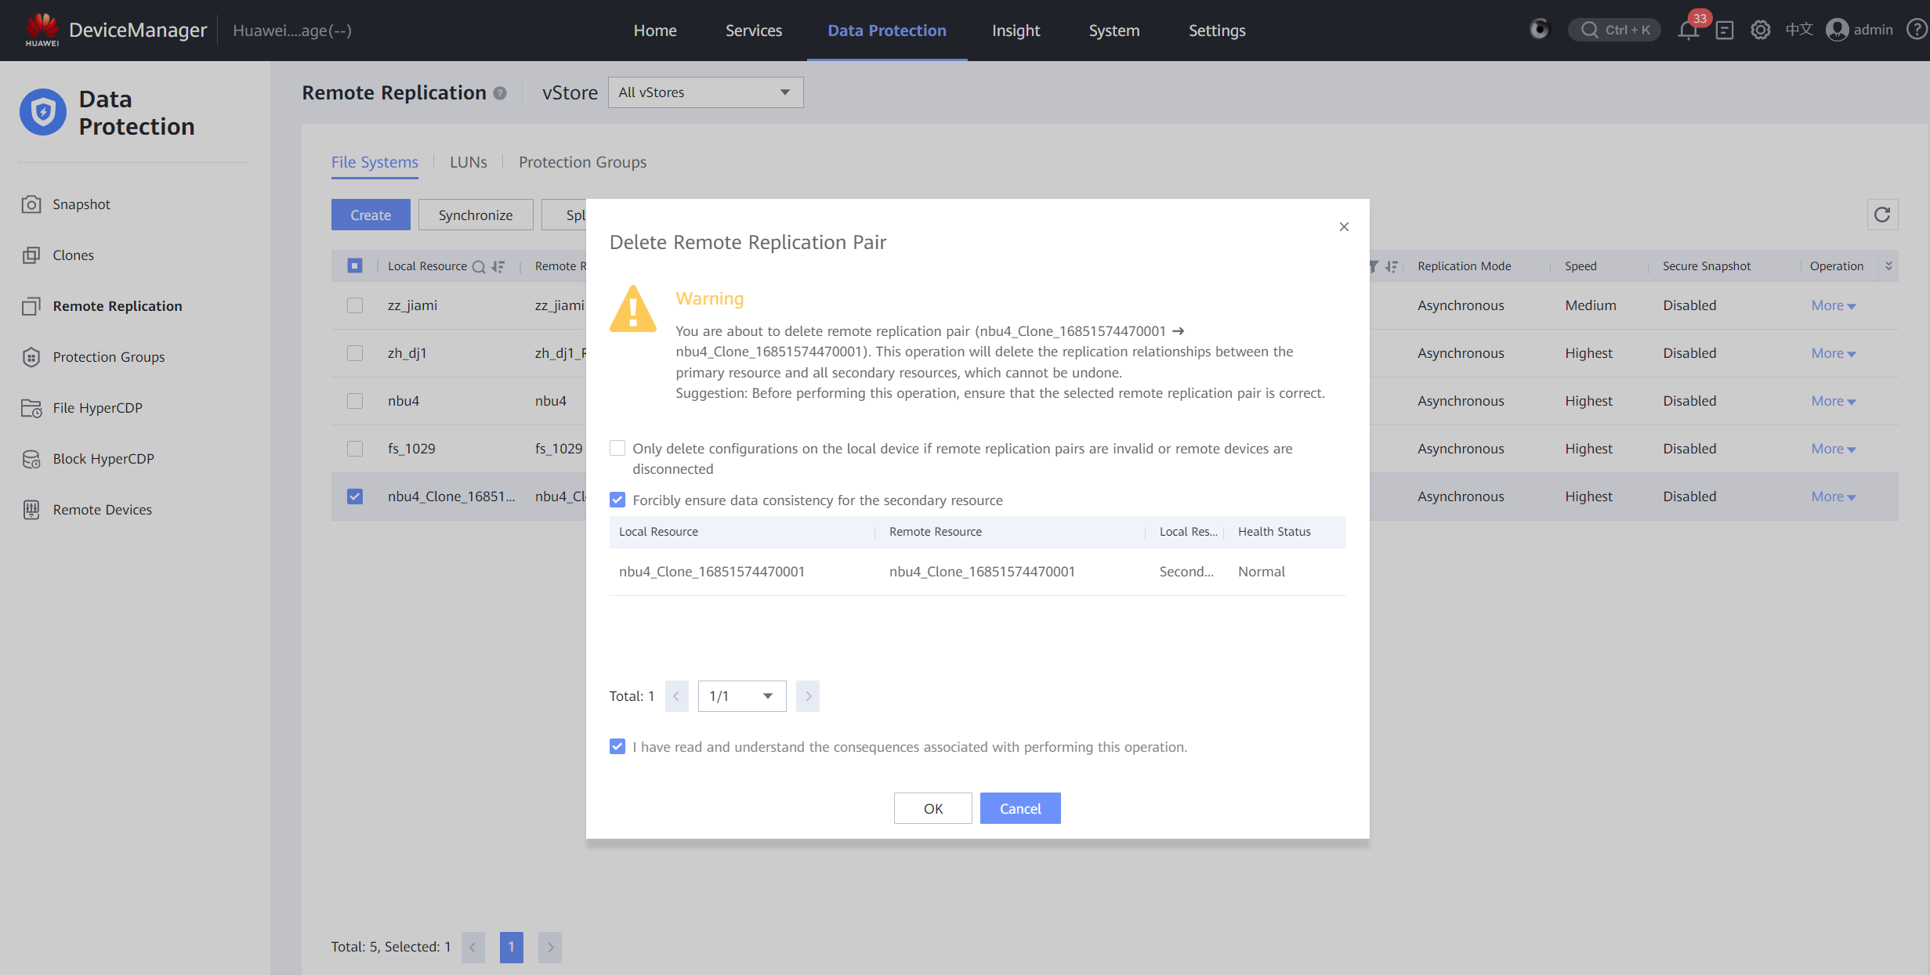
Task: Open the task list icon in header
Action: click(x=1724, y=31)
